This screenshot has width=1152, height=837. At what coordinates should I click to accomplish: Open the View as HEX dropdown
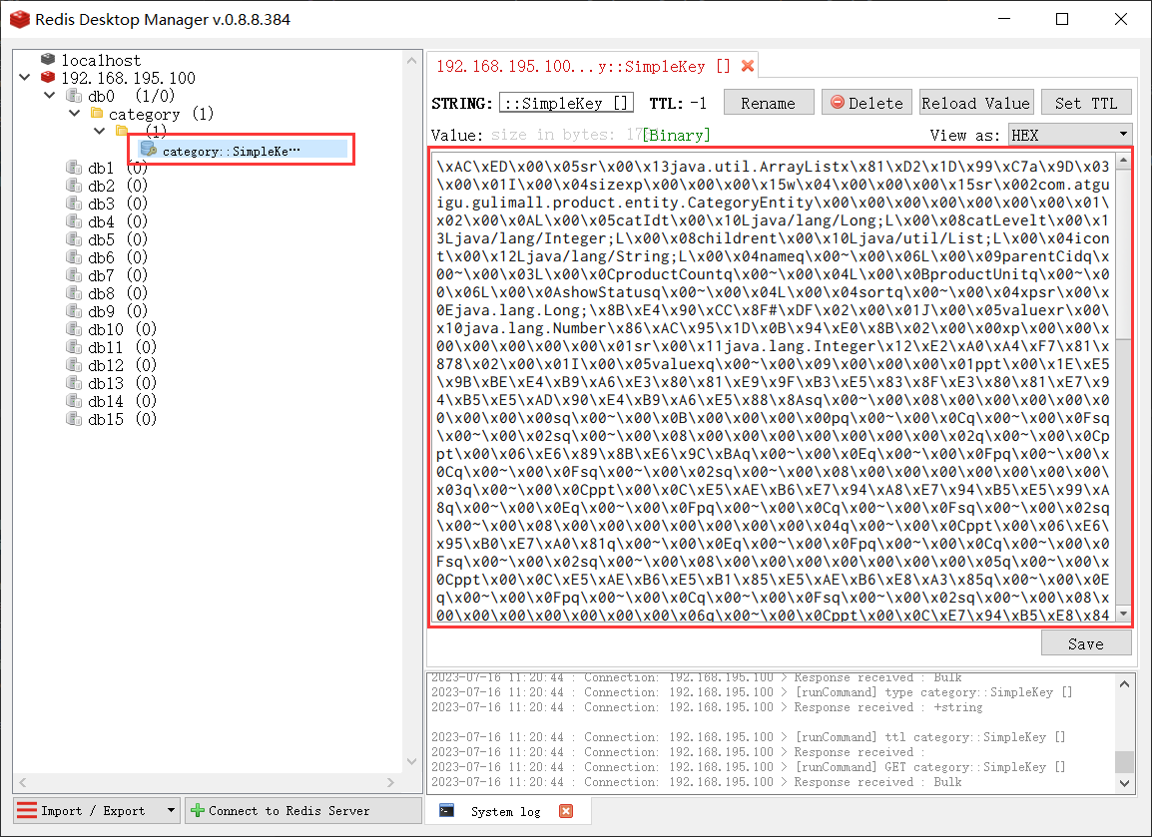(1123, 134)
